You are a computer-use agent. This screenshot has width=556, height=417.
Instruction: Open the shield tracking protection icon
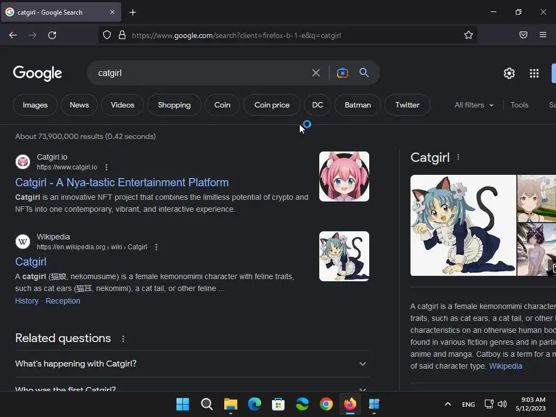pyautogui.click(x=107, y=35)
